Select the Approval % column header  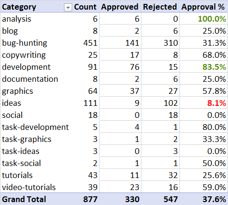coord(203,7)
